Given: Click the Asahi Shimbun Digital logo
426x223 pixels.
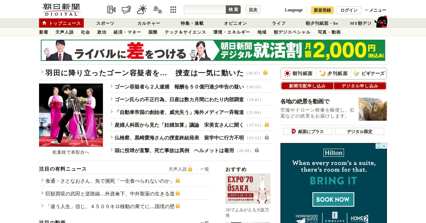Looking at the screenshot, I should [61, 10].
